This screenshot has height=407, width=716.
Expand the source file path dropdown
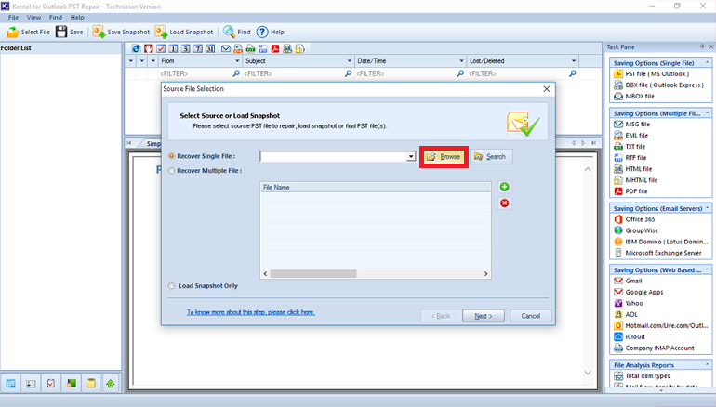pos(411,157)
